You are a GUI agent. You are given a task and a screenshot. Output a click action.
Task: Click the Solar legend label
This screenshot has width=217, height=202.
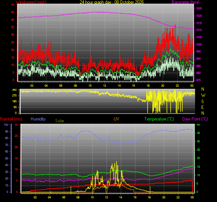[60, 121]
